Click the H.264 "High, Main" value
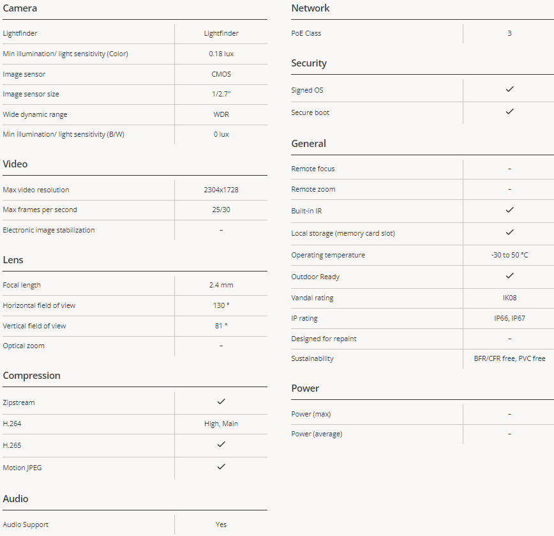 [221, 424]
